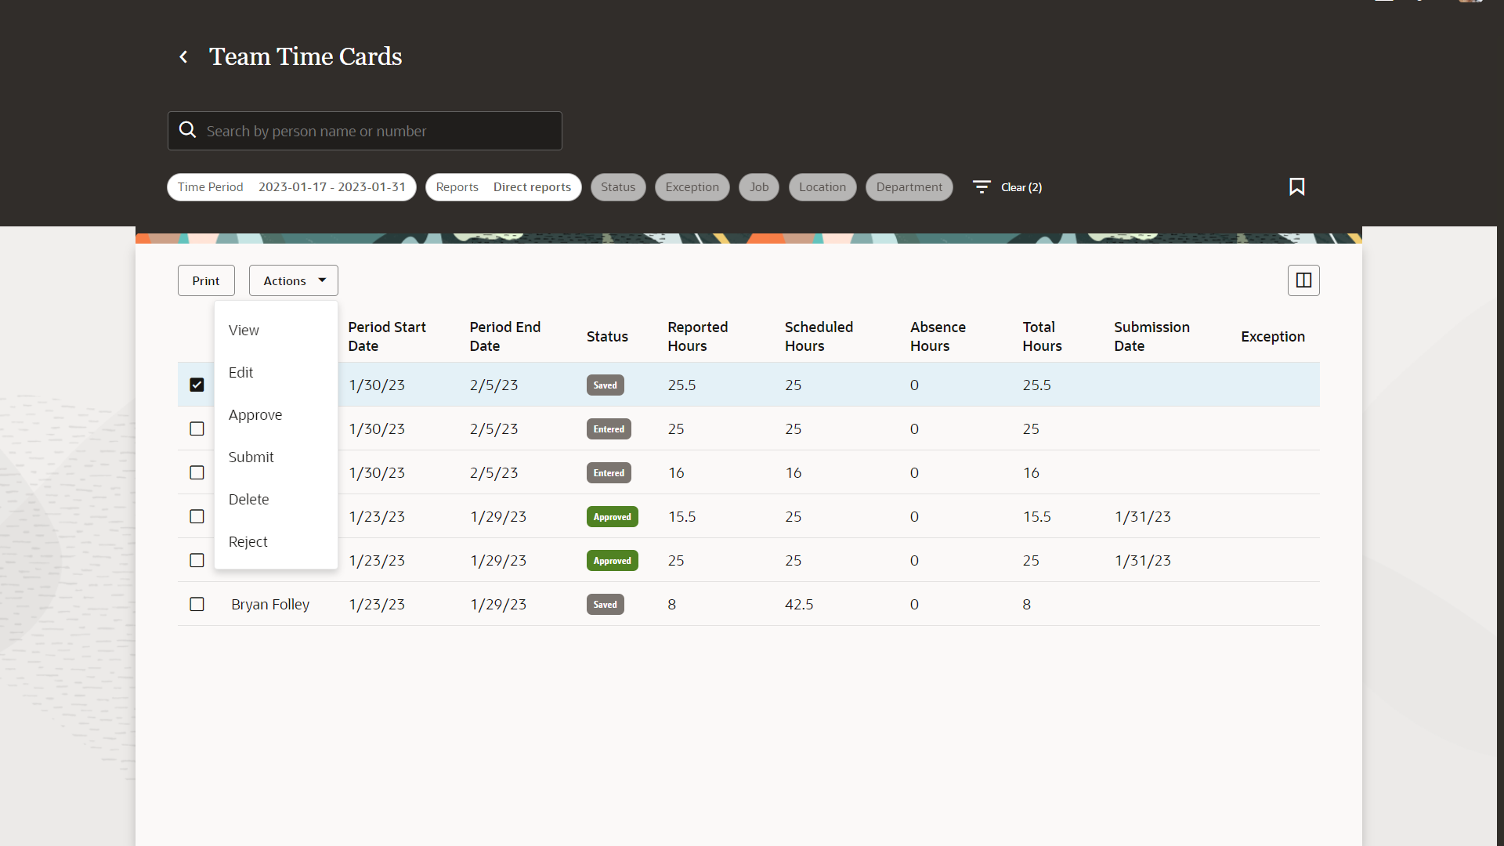The height and width of the screenshot is (846, 1504).
Task: Click the Print button
Action: [x=206, y=280]
